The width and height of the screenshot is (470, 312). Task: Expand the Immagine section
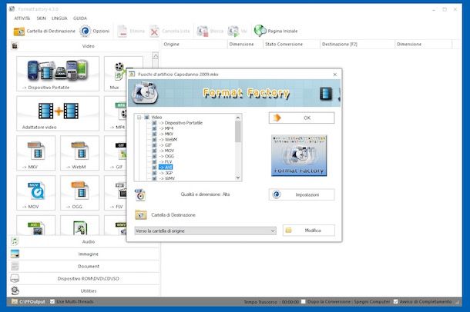tap(85, 254)
